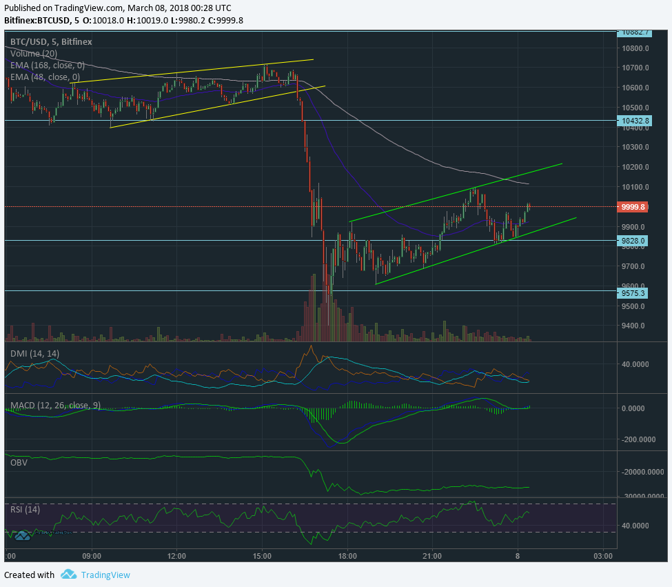Click the 10300.0 price axis label
The image size is (672, 587).
635,147
